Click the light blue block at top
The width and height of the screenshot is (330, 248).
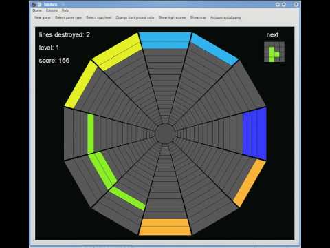[165, 41]
